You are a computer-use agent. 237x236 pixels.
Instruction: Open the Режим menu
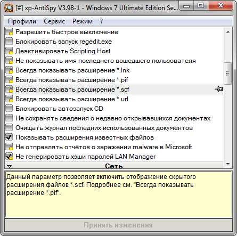pyautogui.click(x=83, y=21)
